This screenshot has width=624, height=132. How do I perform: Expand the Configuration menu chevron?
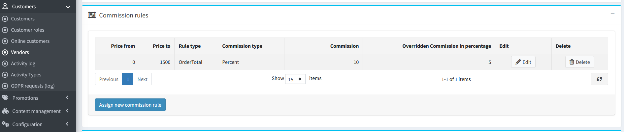pos(67,124)
